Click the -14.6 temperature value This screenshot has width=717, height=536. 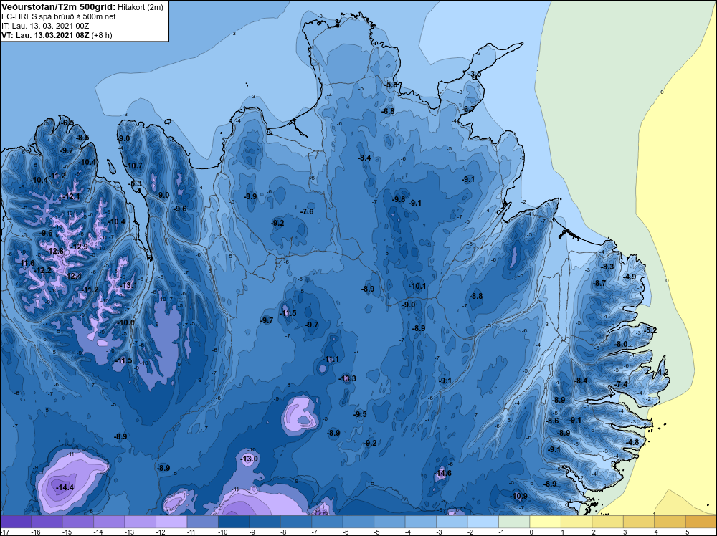pos(443,473)
